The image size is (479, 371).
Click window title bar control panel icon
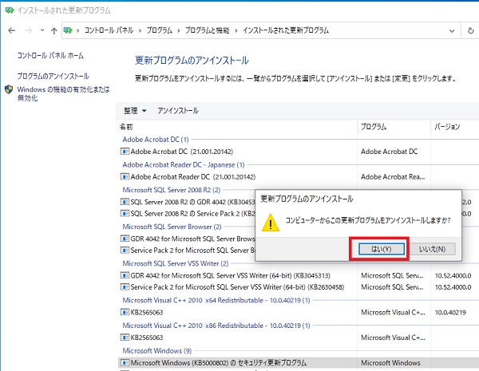pyautogui.click(x=10, y=10)
